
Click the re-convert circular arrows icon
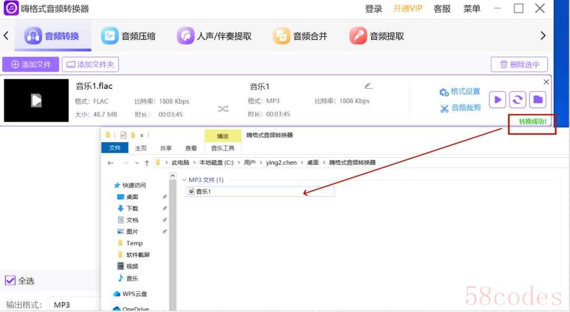(517, 99)
